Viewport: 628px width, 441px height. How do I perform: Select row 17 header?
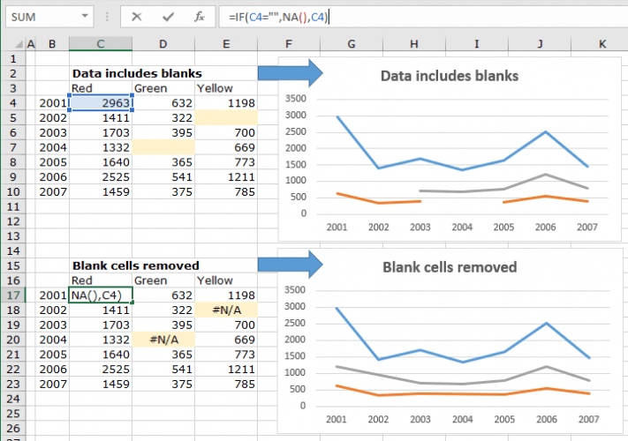coord(13,295)
